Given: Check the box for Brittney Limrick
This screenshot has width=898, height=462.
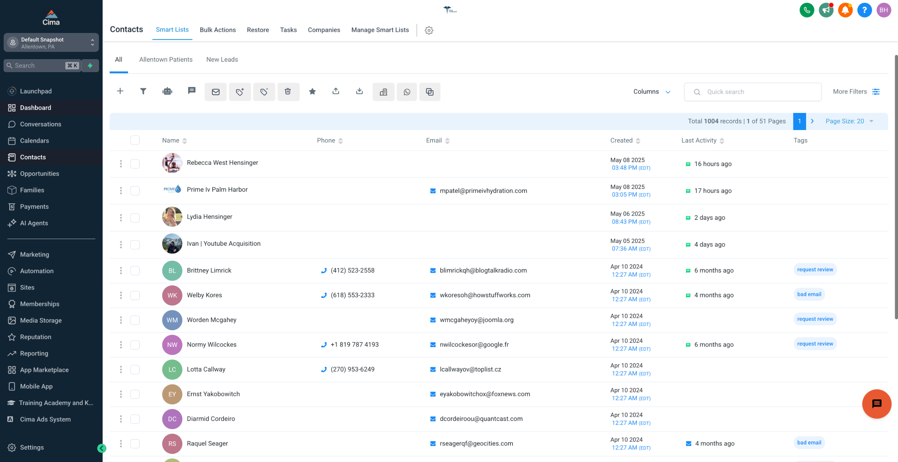Looking at the screenshot, I should (x=135, y=271).
